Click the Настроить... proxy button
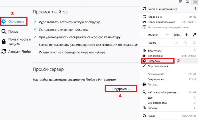This screenshot has width=198, height=120. pos(121,89)
